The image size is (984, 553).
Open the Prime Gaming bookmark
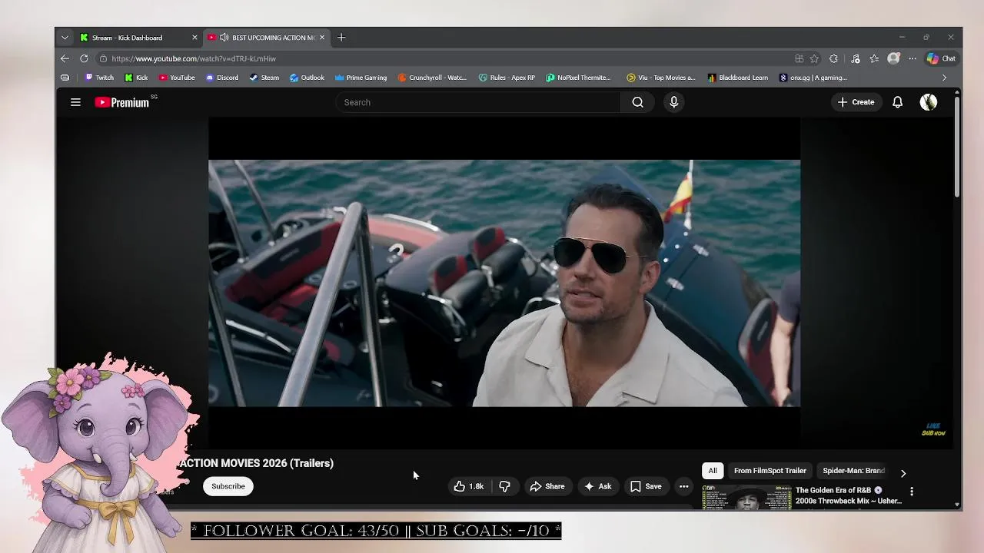(x=361, y=78)
